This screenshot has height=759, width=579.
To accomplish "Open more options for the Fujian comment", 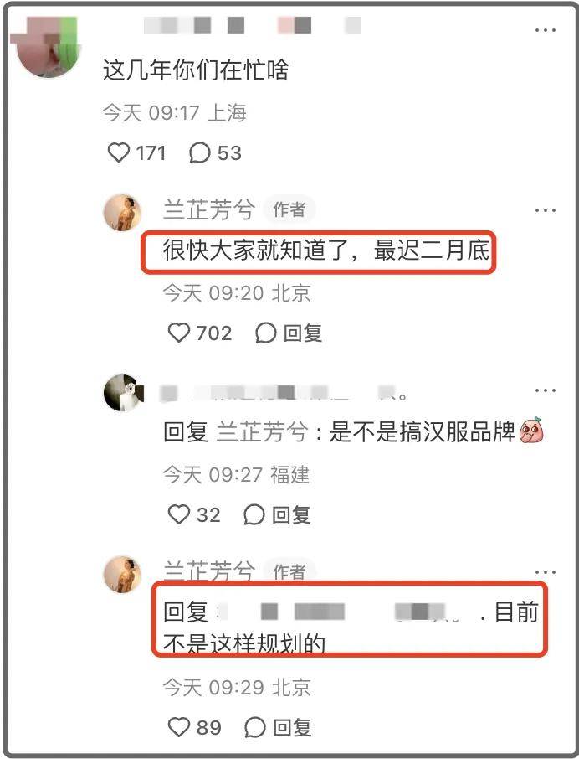I will click(x=546, y=390).
